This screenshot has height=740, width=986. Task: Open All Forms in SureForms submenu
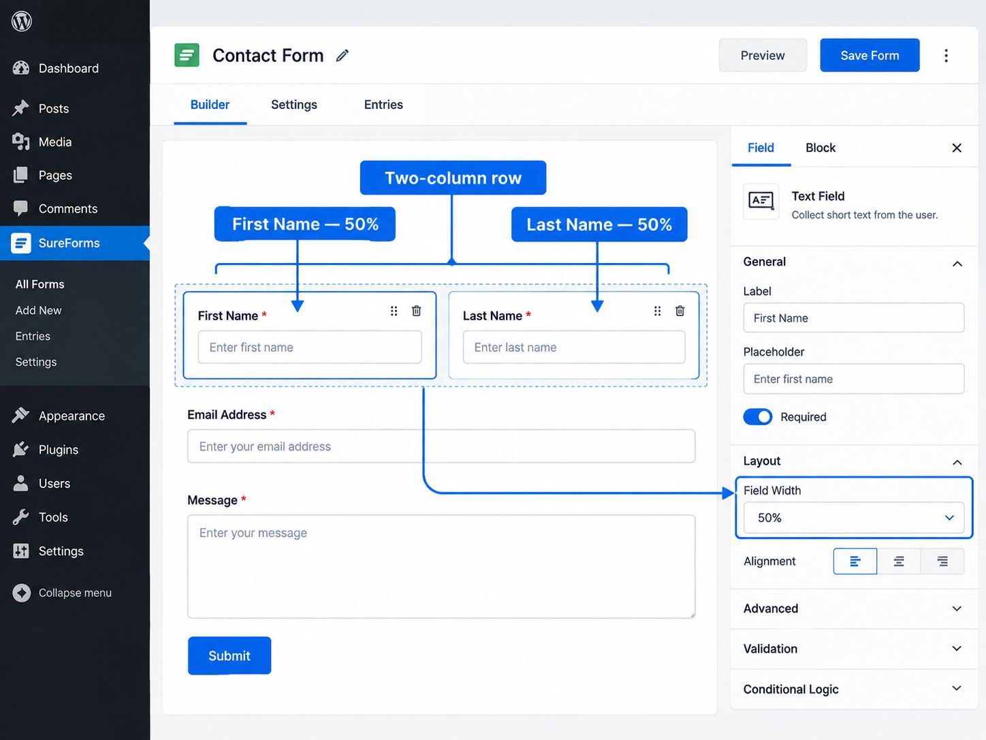pos(40,284)
